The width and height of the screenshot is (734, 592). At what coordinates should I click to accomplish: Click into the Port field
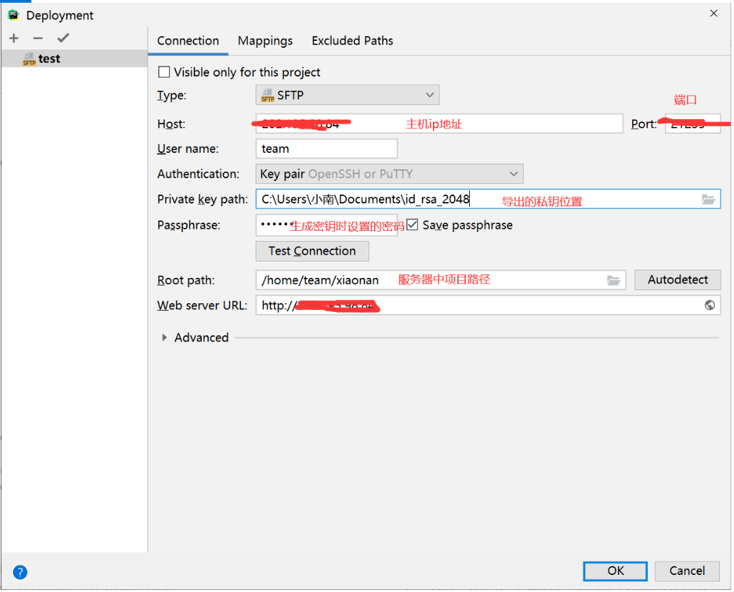[x=693, y=124]
